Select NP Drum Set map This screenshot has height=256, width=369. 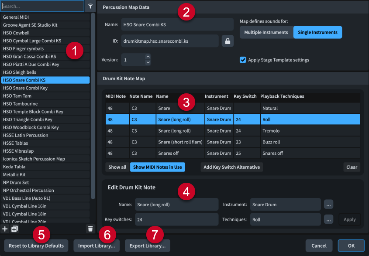point(45,182)
